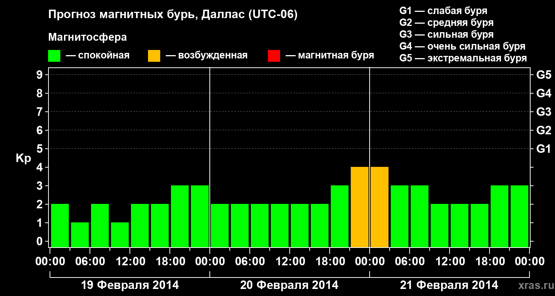Click the last green bar on 21 February
This screenshot has width=555, height=296.
(x=519, y=216)
